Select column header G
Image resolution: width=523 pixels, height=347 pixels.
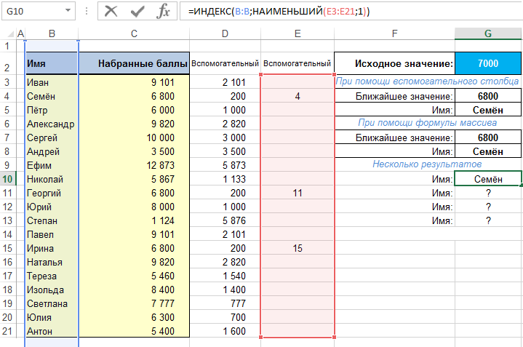click(x=488, y=34)
